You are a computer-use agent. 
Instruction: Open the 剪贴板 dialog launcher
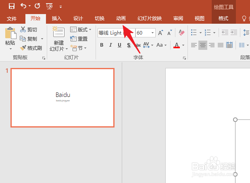coord(44,58)
